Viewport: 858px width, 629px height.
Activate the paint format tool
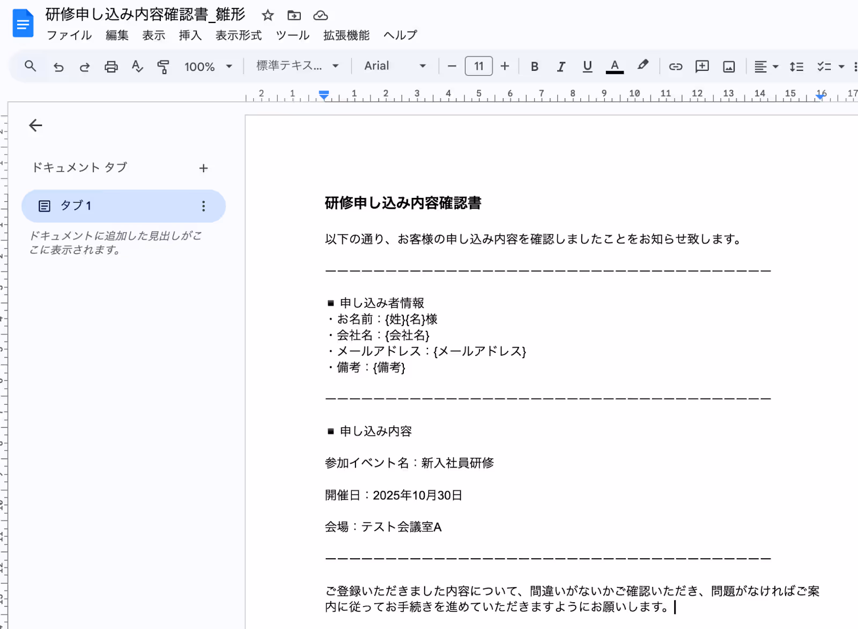163,66
